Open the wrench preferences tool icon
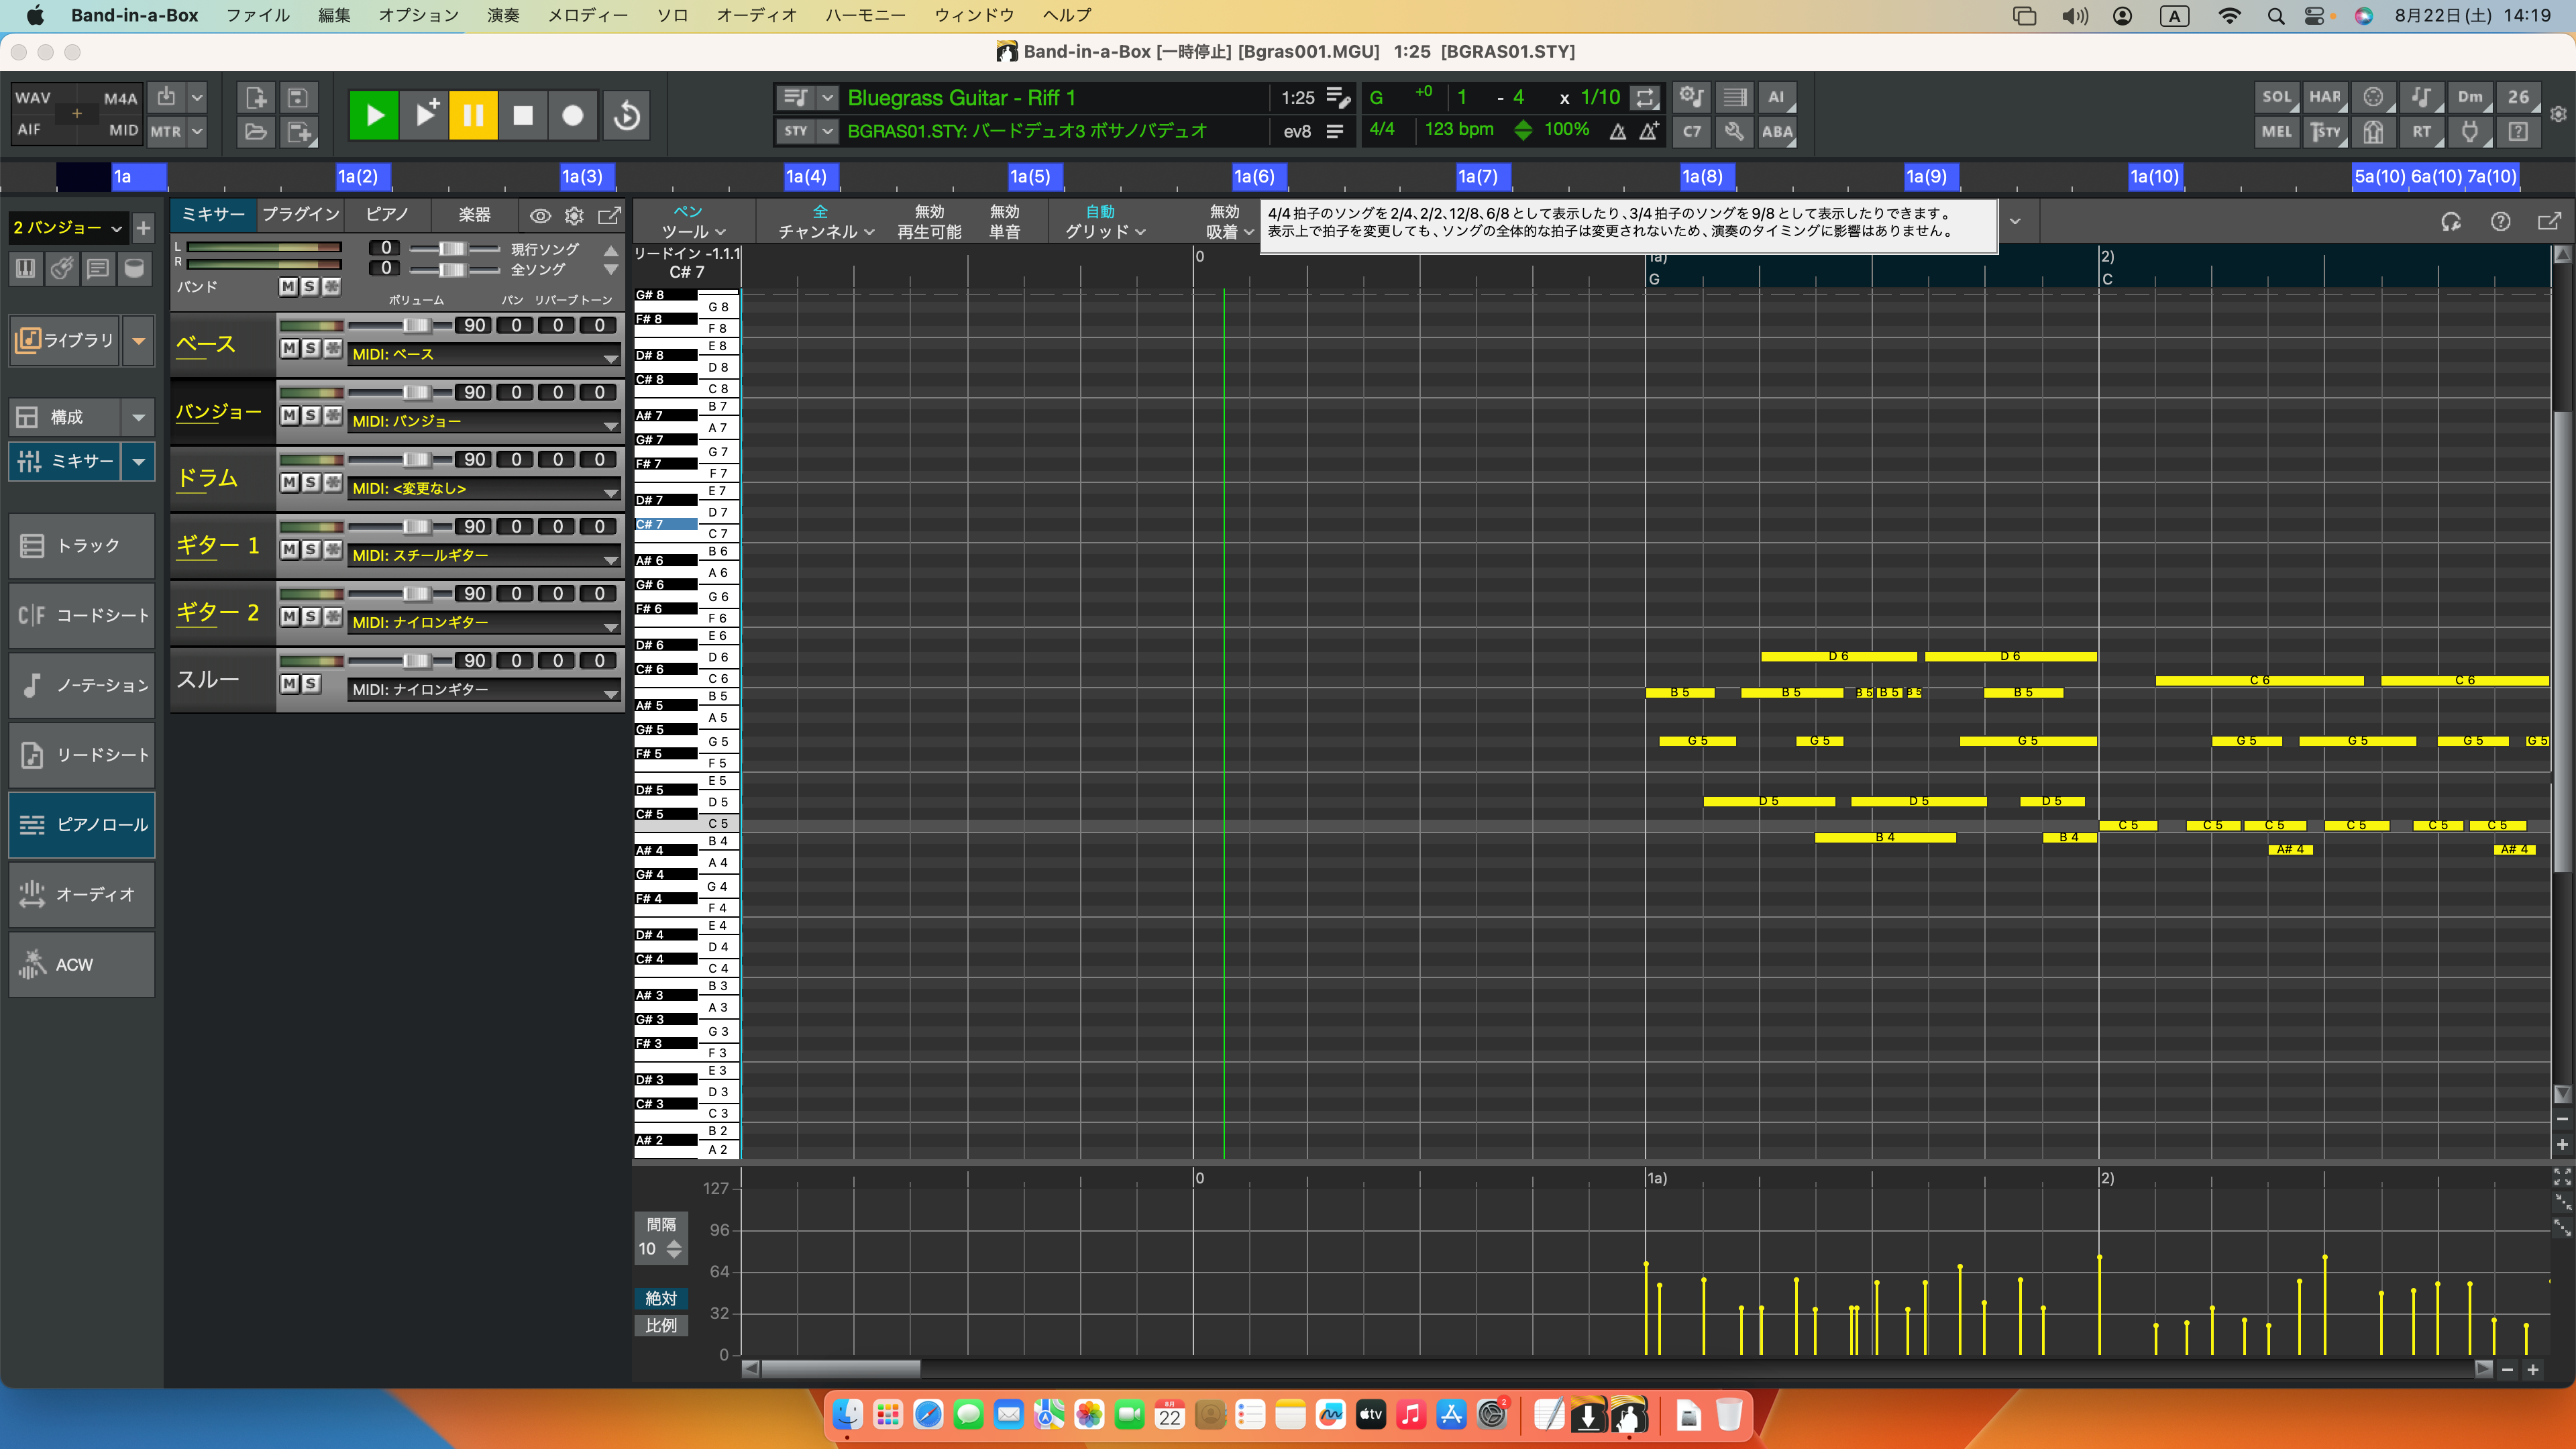This screenshot has height=1449, width=2576. pos(1734,131)
